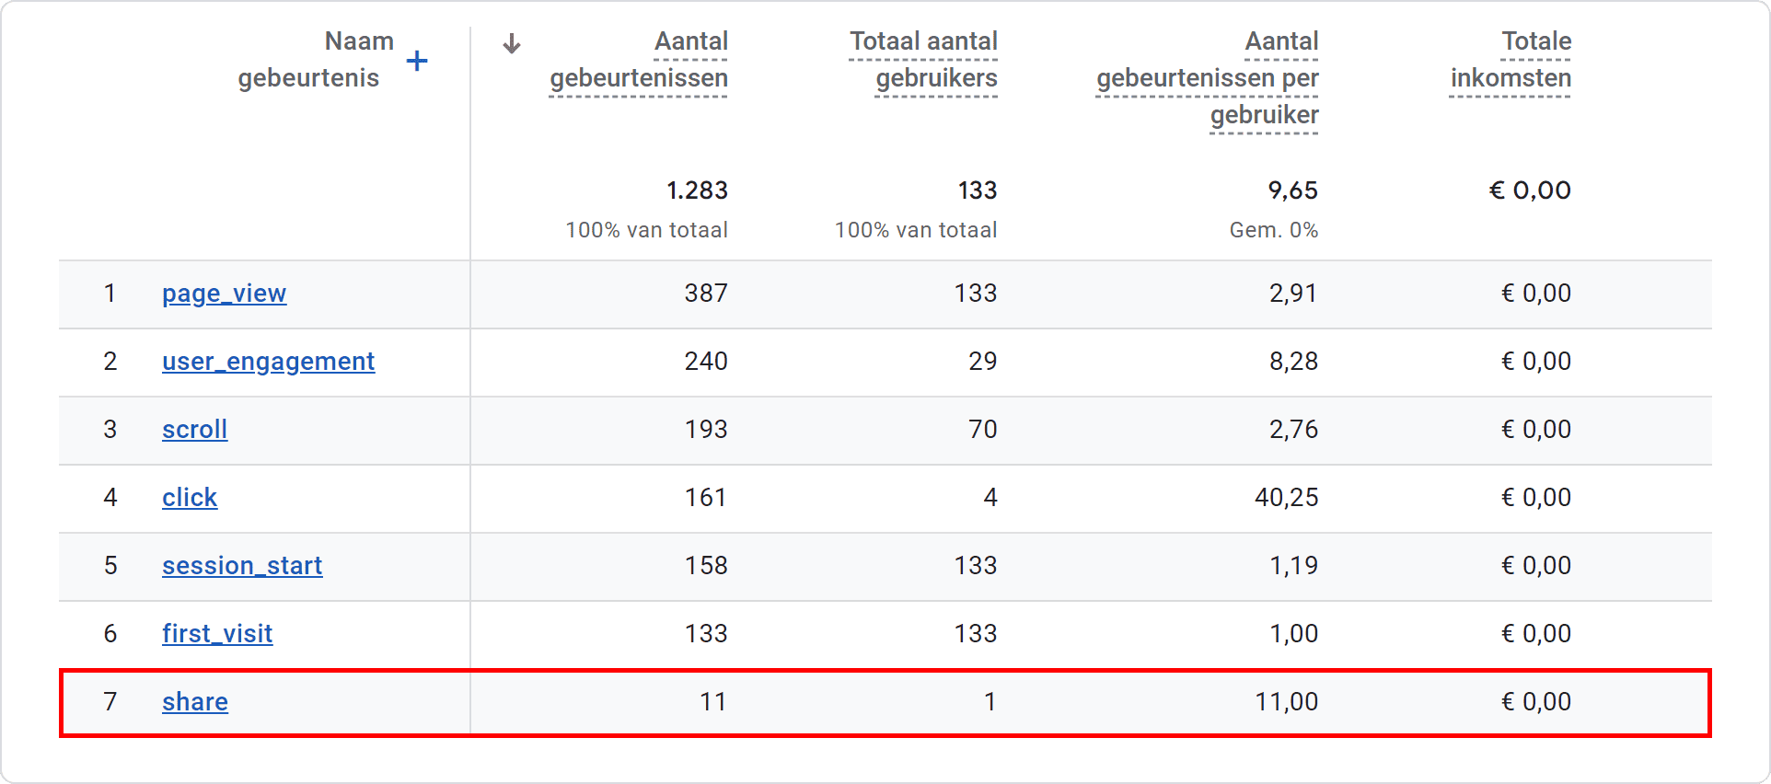
Task: Click the sort descending arrow icon
Action: (x=512, y=43)
